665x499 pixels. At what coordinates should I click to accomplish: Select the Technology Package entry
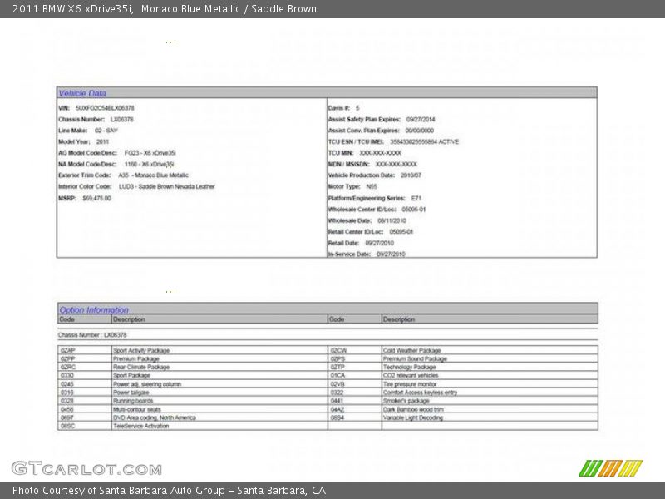[x=409, y=368]
